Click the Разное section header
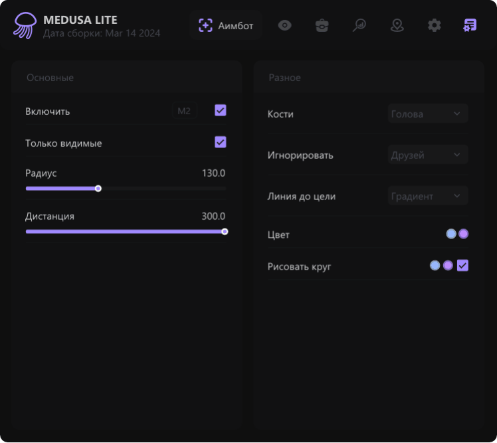Image resolution: width=497 pixels, height=443 pixels. [284, 78]
